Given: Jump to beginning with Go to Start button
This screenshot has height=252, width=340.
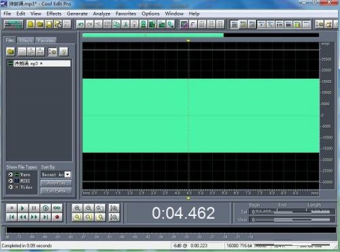Looking at the screenshot, I should click(x=12, y=217).
